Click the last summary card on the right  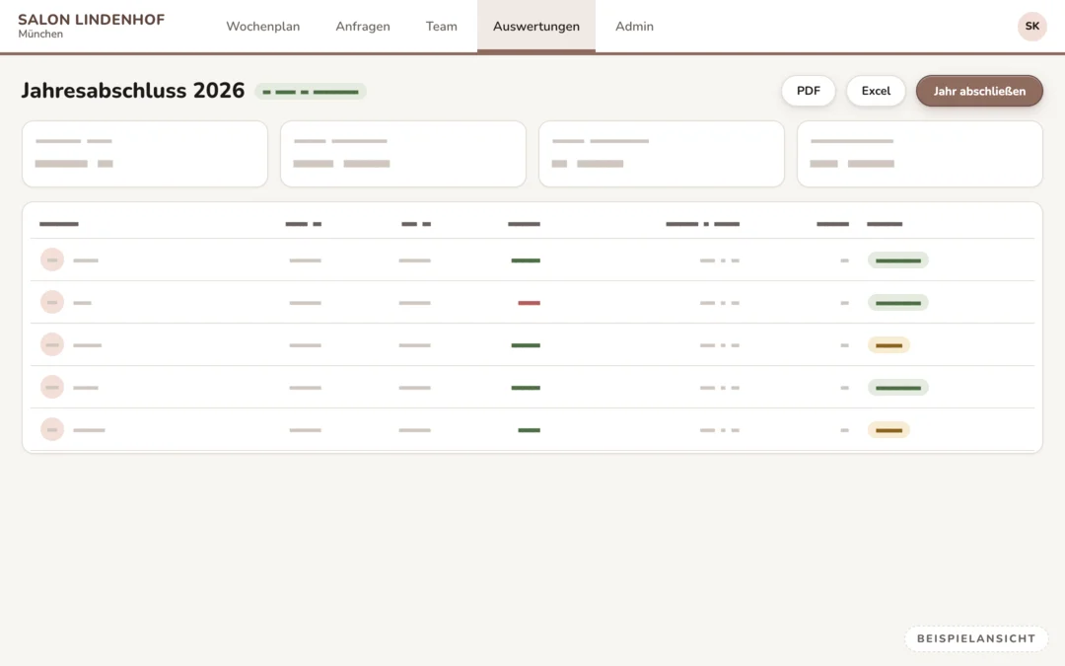(920, 154)
